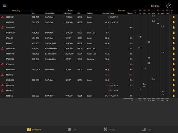The height and width of the screenshot is (133, 178).
Task: Select plan number 500_101
Action: point(35,17)
